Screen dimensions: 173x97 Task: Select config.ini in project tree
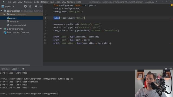pos(15,22)
